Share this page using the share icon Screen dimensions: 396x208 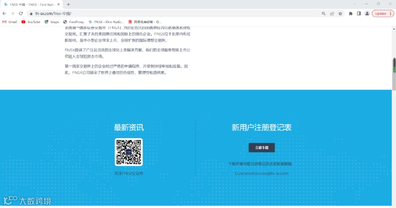pyautogui.click(x=332, y=14)
